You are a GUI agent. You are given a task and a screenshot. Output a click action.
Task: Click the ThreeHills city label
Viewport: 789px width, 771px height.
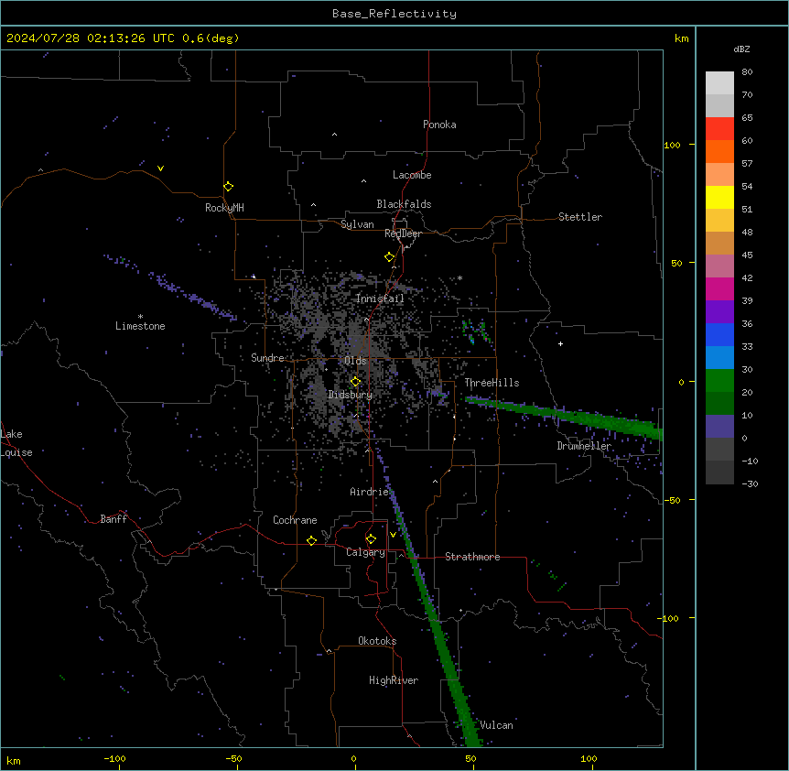pyautogui.click(x=492, y=383)
